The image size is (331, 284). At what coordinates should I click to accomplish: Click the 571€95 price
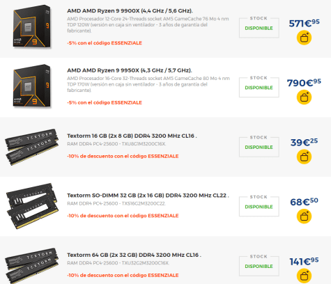[304, 23]
